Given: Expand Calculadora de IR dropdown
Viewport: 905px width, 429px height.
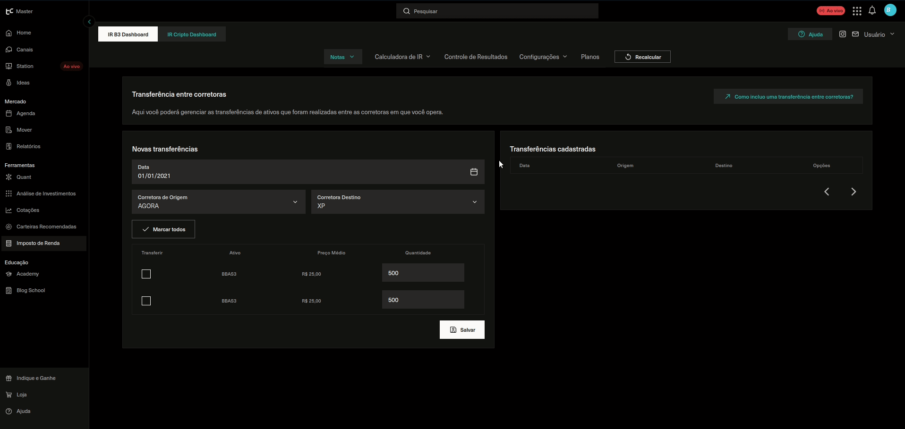Looking at the screenshot, I should coord(402,57).
